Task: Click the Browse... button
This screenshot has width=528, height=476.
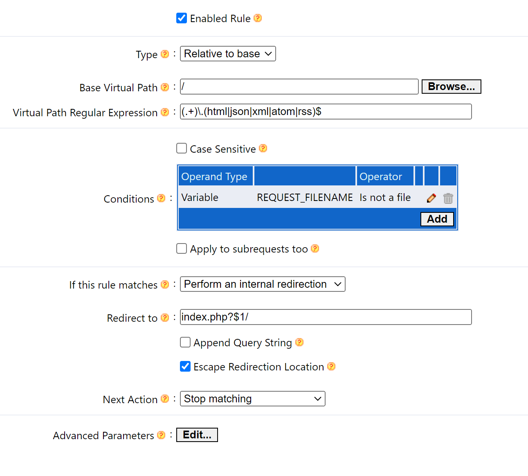Action: coord(452,87)
